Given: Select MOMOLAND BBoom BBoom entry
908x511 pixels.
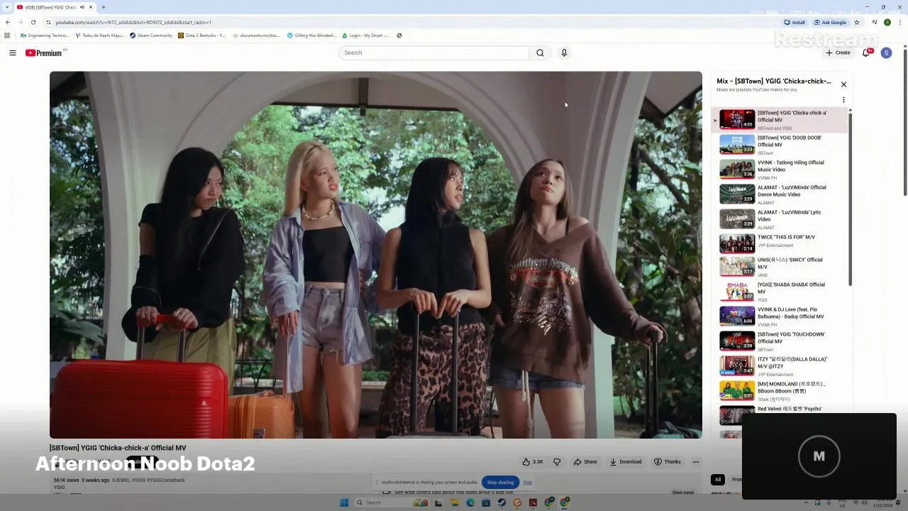Looking at the screenshot, I should pos(780,390).
